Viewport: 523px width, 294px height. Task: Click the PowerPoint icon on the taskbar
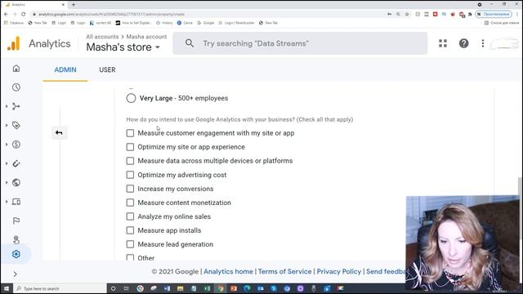(234, 288)
